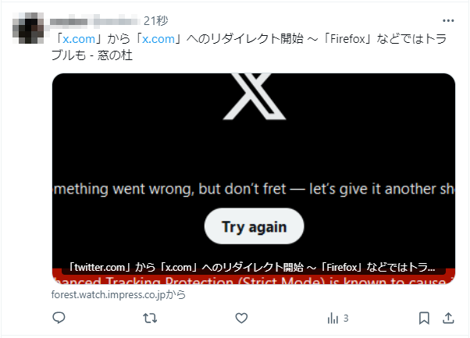This screenshot has width=470, height=338.
Task: Like the tweet with the heart icon
Action: point(241,318)
